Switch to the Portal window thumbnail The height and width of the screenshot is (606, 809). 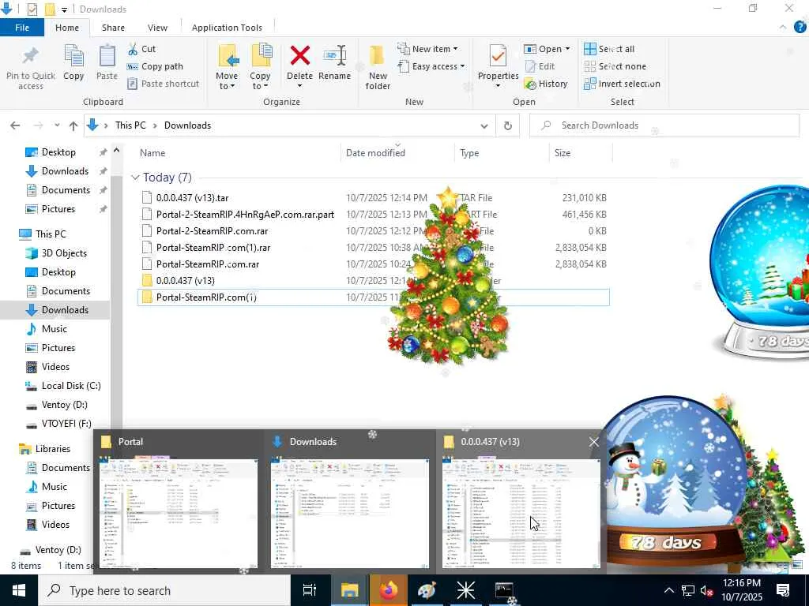(179, 501)
